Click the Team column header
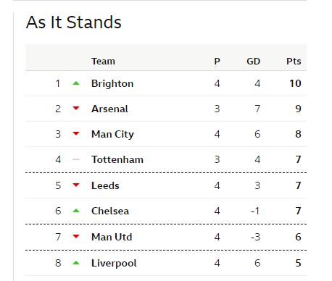 (103, 62)
